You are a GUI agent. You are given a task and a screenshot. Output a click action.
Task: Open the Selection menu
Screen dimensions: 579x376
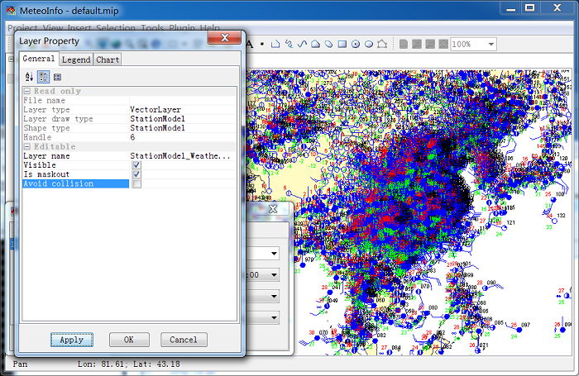pos(116,28)
